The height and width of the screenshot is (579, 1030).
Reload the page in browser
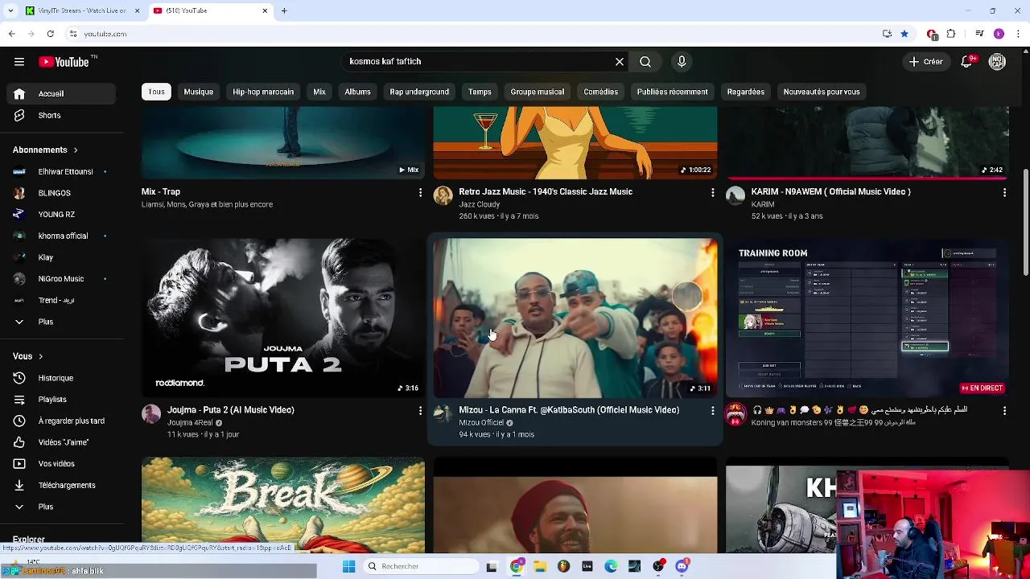pyautogui.click(x=50, y=34)
